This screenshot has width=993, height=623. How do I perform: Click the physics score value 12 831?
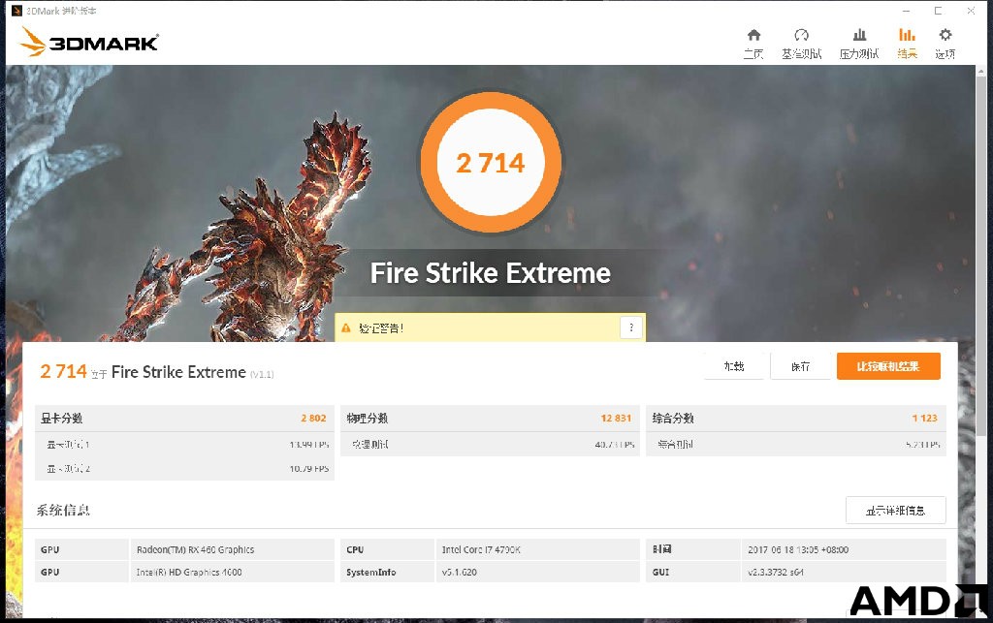(x=616, y=418)
